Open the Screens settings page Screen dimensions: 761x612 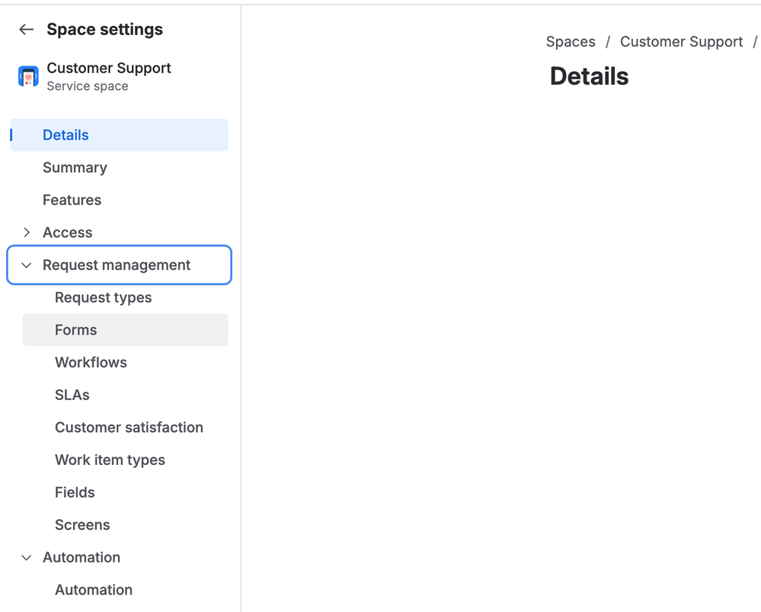click(x=82, y=525)
